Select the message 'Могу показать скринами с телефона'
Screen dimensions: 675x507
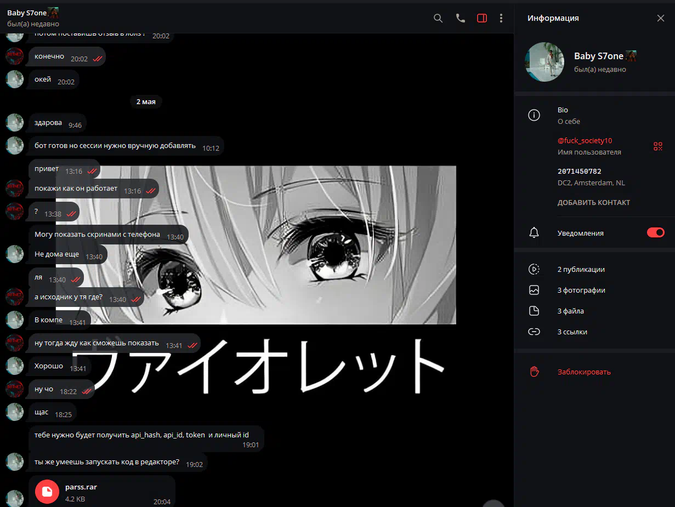click(x=109, y=235)
